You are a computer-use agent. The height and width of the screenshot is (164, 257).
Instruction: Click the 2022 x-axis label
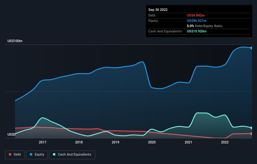point(225,142)
